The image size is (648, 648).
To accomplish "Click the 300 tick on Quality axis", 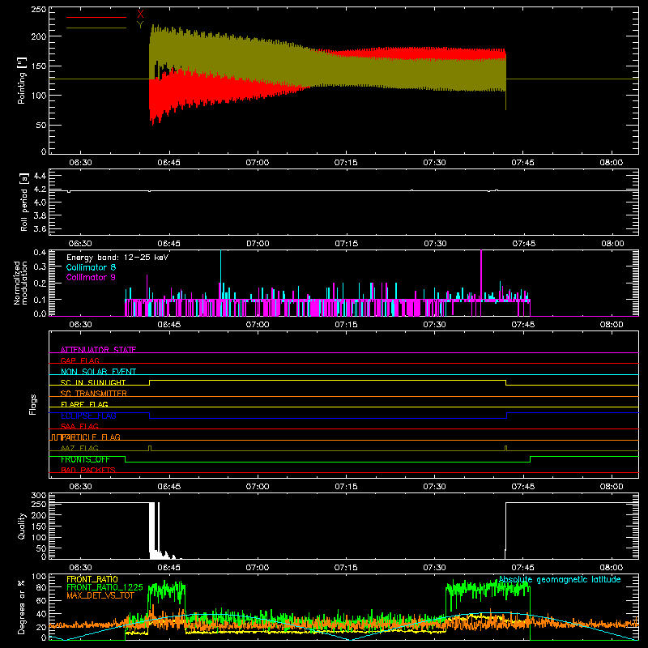I will (x=39, y=496).
